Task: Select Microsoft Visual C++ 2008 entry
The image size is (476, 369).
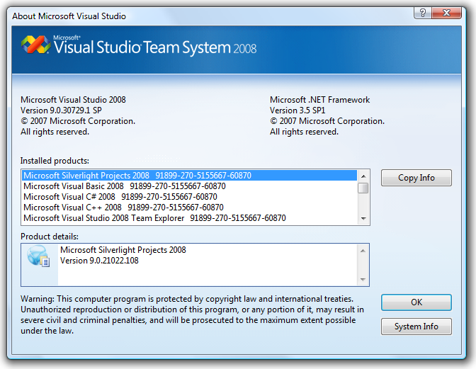Action: click(x=189, y=208)
